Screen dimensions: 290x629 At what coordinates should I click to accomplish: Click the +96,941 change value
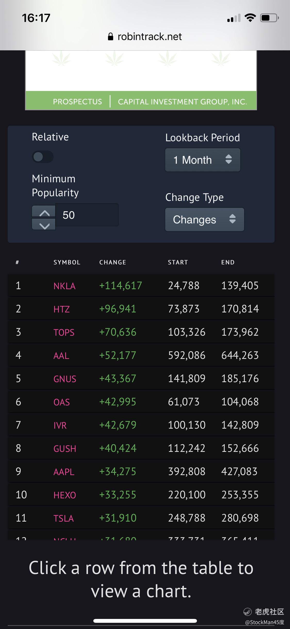(x=118, y=309)
